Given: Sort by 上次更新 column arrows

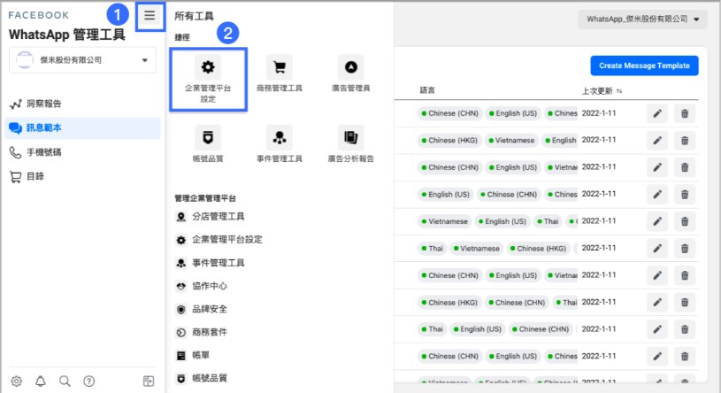Looking at the screenshot, I should tap(619, 91).
